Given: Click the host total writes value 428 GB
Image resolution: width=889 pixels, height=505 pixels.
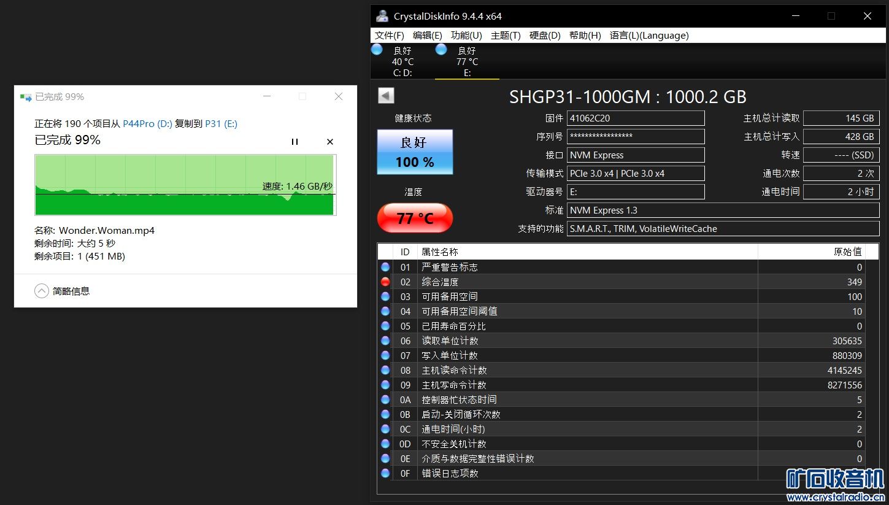Looking at the screenshot, I should [x=841, y=137].
